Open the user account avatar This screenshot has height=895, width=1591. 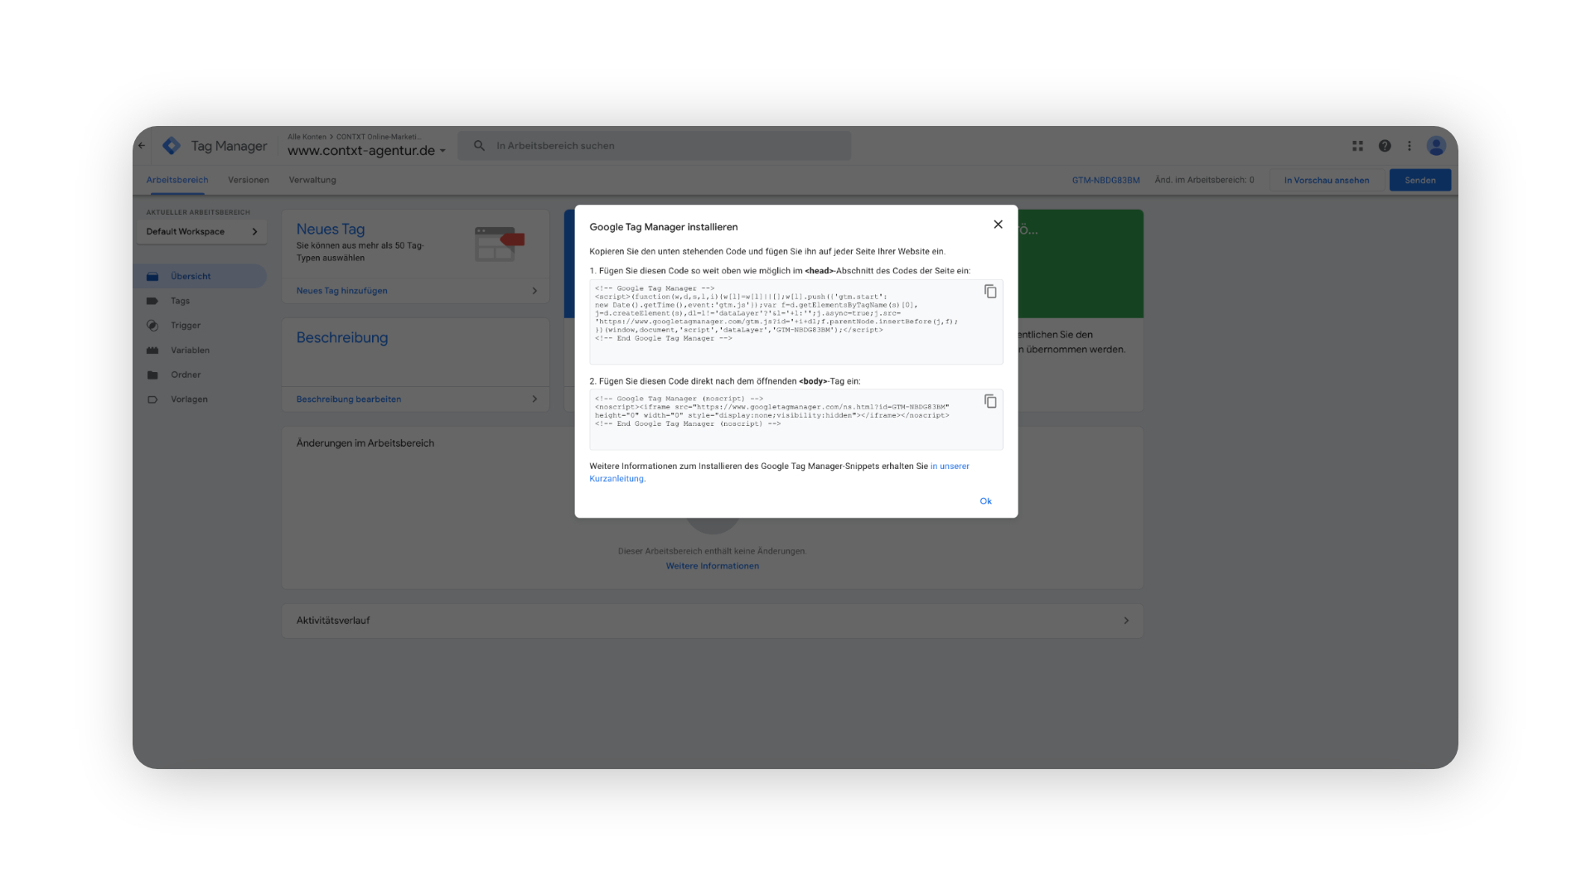pos(1436,146)
